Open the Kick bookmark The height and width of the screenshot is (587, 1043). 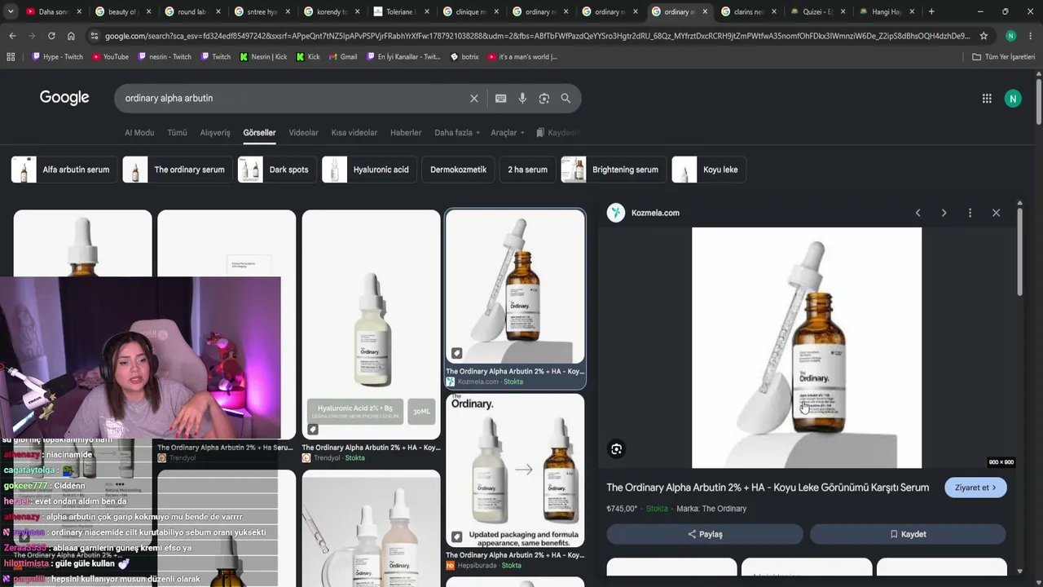coord(308,57)
